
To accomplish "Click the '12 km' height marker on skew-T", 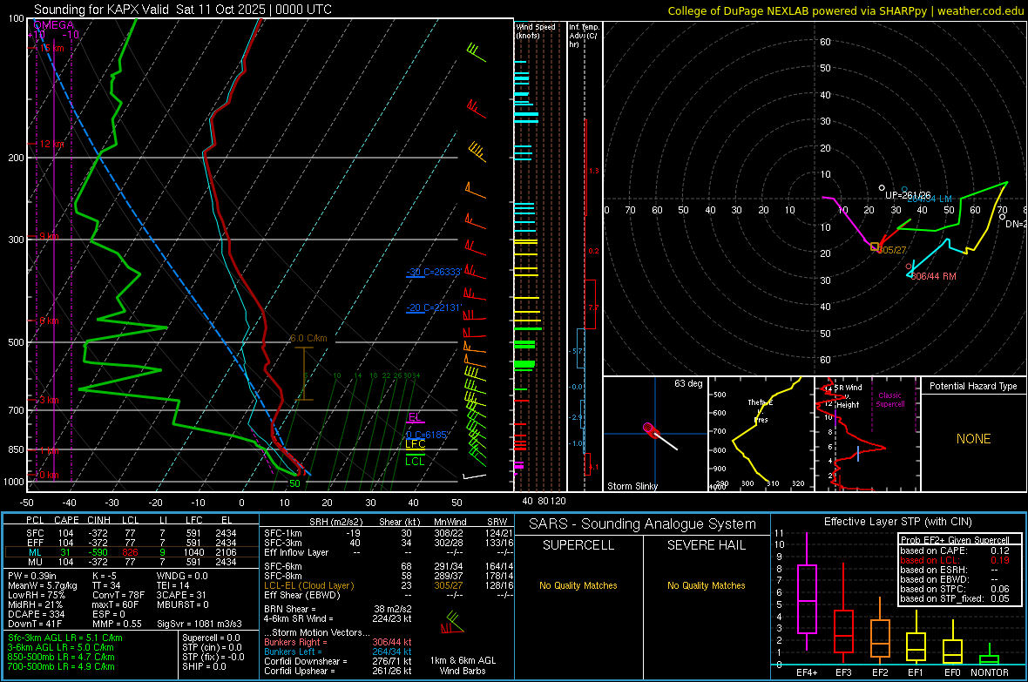I will 51,144.
